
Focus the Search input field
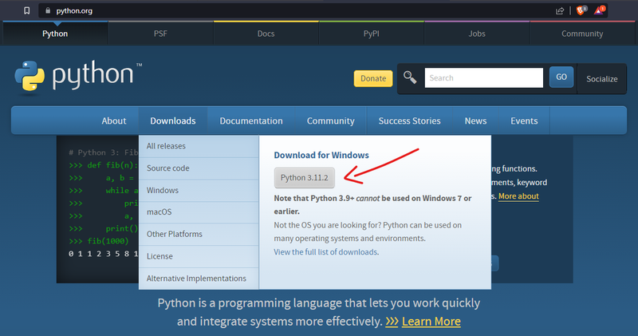click(x=484, y=77)
